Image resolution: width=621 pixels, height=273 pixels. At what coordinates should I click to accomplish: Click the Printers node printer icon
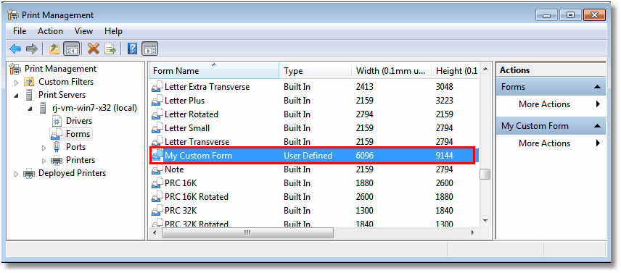[x=57, y=160]
